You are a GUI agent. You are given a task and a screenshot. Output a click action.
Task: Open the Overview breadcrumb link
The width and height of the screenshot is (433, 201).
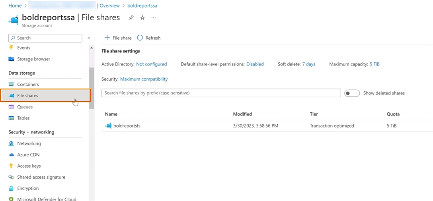point(109,6)
